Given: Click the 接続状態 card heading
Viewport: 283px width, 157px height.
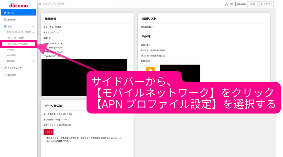Looking at the screenshot, I should tap(51, 19).
